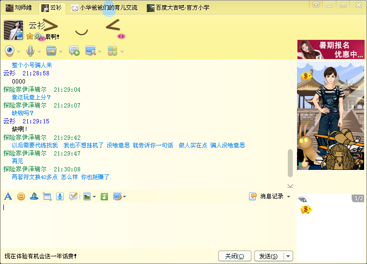Open the send options arrow next to 发送
The height and width of the screenshot is (264, 367).
tap(288, 256)
